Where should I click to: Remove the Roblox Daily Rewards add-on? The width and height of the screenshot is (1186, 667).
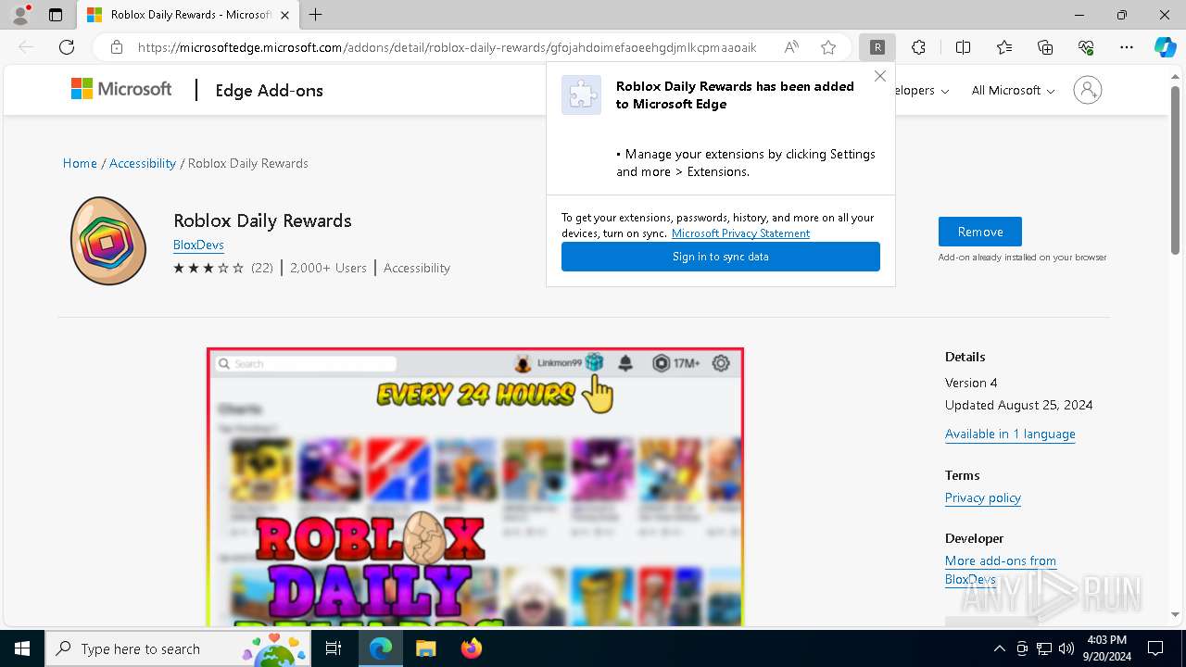point(980,232)
